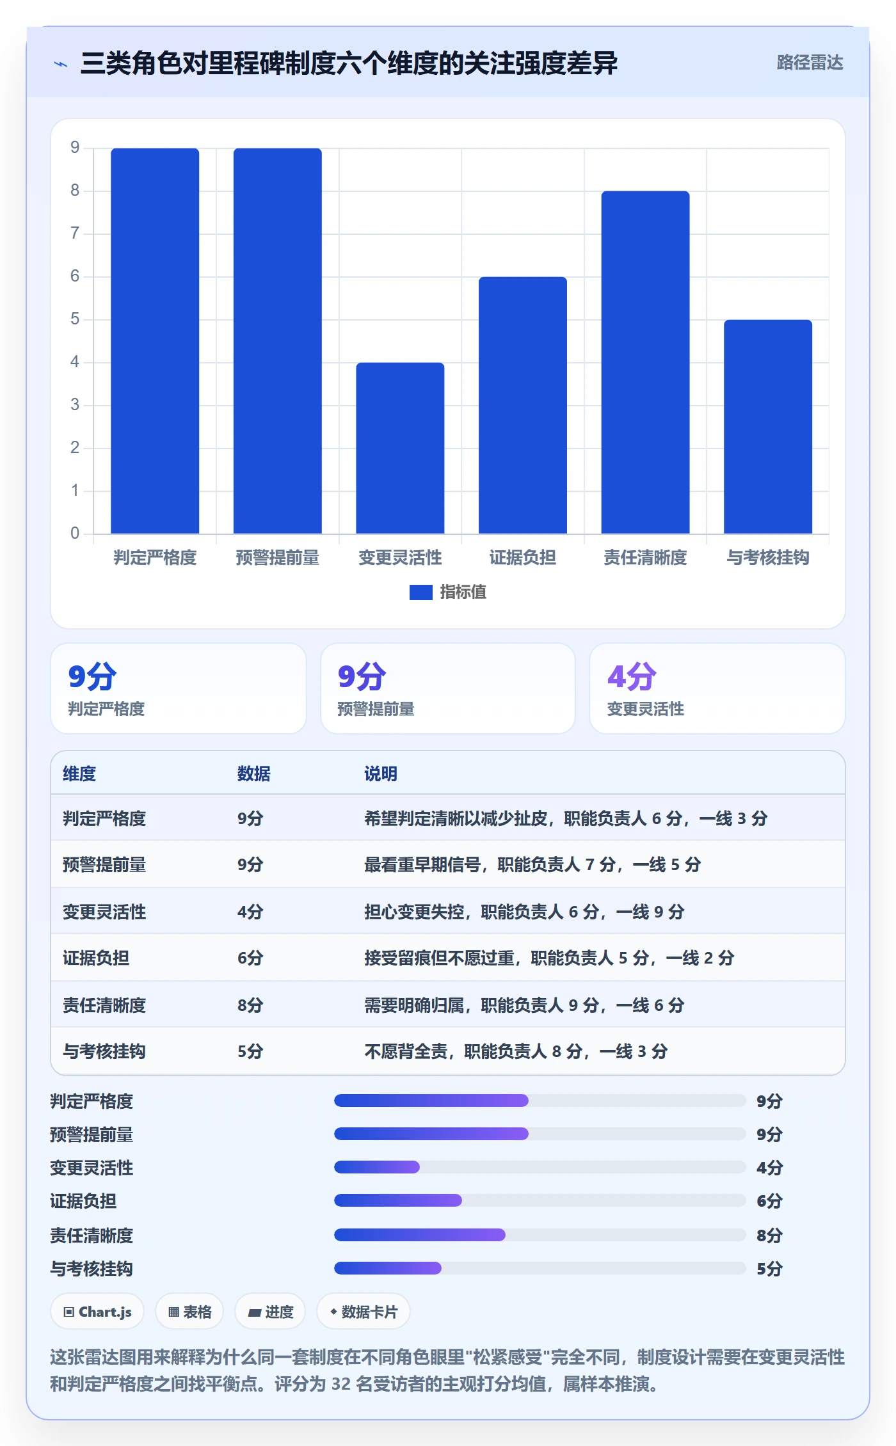Click the 与考核挂钩 row 5分 value
This screenshot has height=1446, width=896.
point(250,1051)
